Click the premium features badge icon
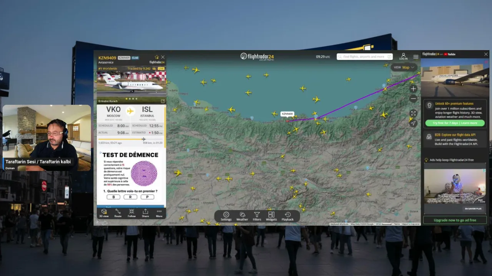Image resolution: width=492 pixels, height=276 pixels. coord(429,105)
